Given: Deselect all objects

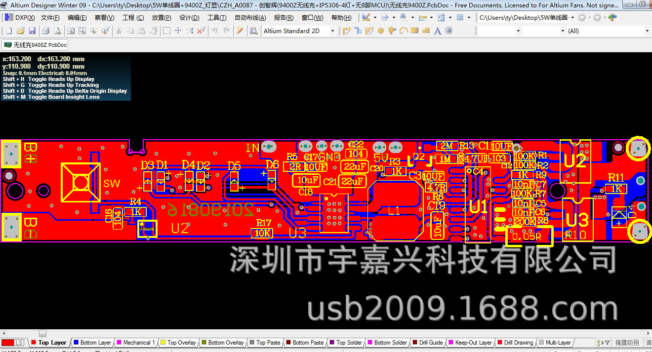Looking at the screenshot, I should pos(189,31).
